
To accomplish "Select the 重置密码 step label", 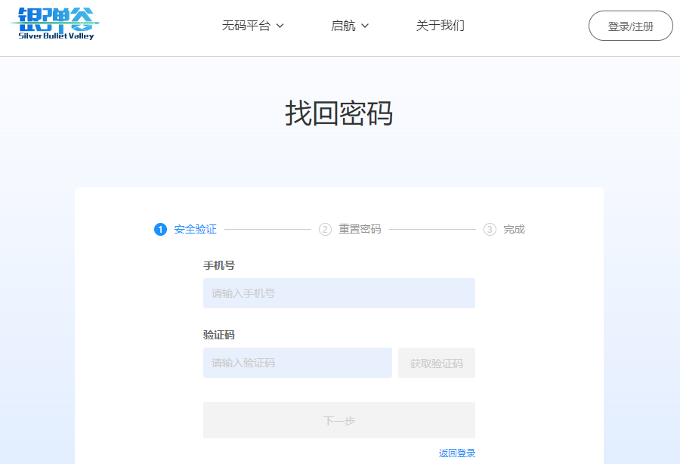I will pos(360,229).
